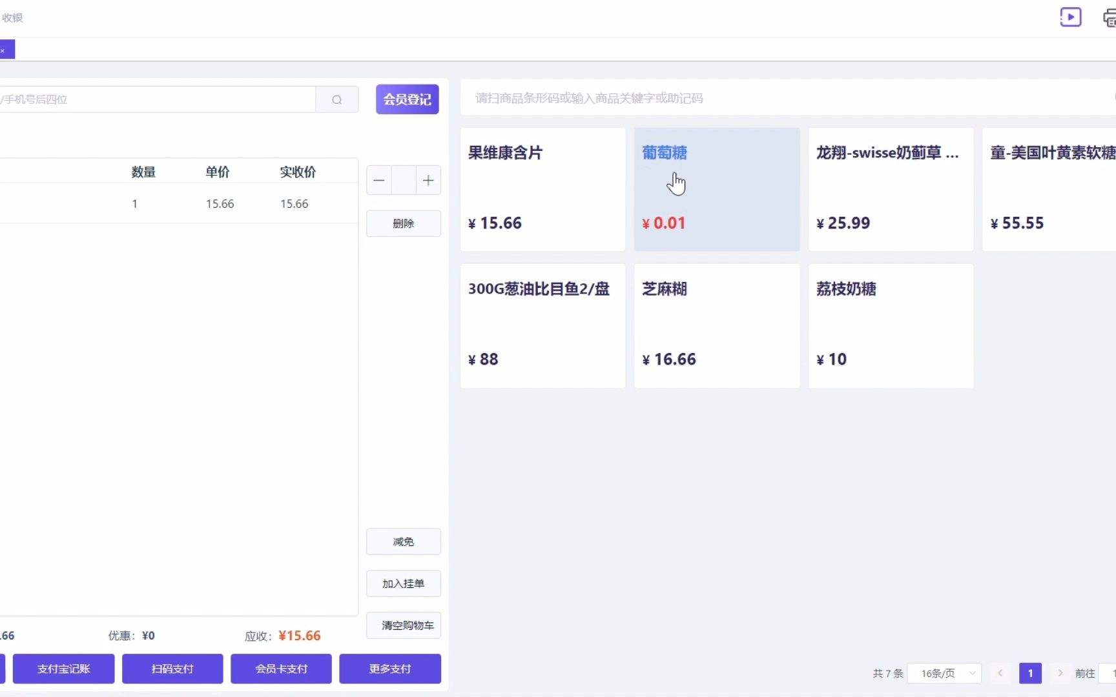Screen dimensions: 1116x697
Task: Close the open tab with X
Action: [3, 50]
